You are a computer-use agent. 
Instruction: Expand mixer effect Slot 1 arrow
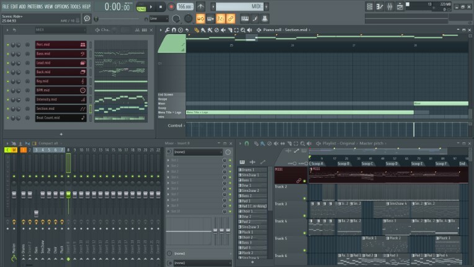[168, 160]
